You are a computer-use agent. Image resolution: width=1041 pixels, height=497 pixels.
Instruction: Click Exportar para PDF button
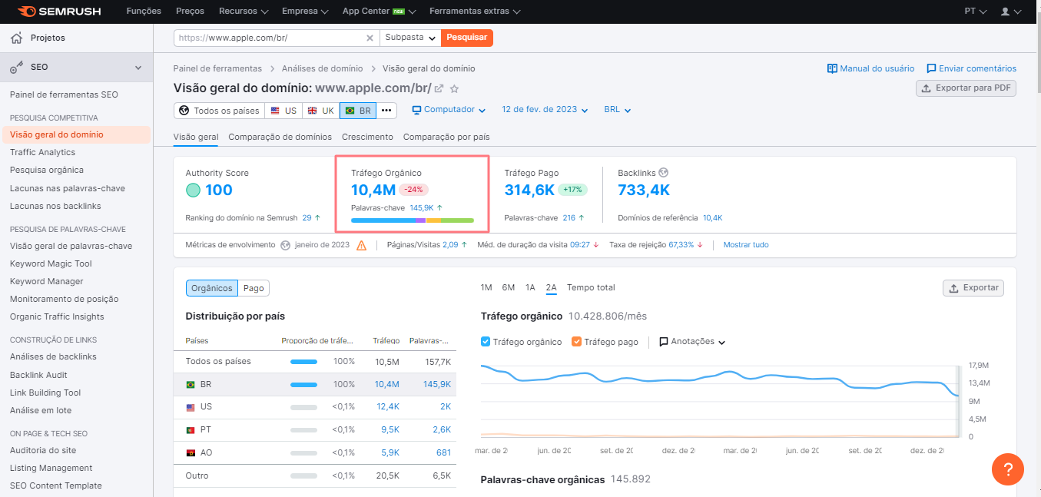966,88
